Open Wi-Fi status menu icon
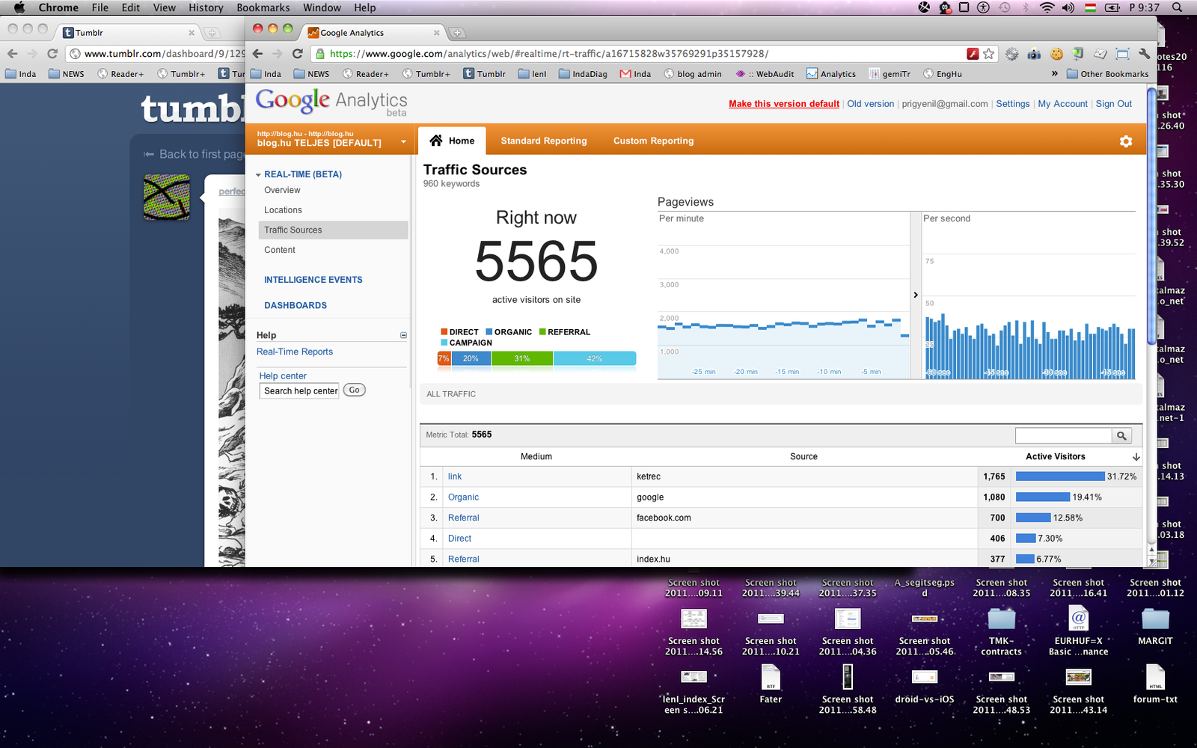The height and width of the screenshot is (748, 1197). tap(1047, 7)
